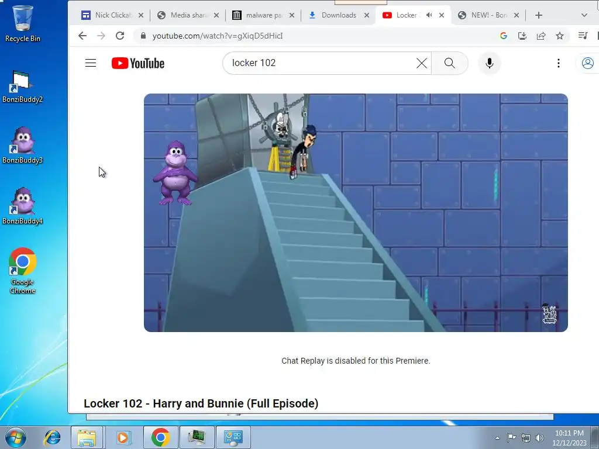Show hidden system tray icons
The height and width of the screenshot is (449, 599).
click(497, 438)
